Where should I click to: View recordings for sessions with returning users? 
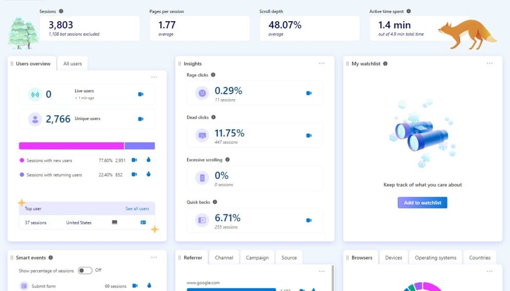(x=134, y=174)
